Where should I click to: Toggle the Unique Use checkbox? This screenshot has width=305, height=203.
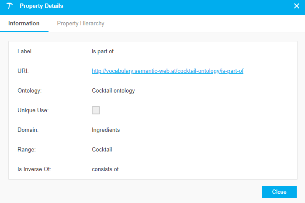coord(96,110)
